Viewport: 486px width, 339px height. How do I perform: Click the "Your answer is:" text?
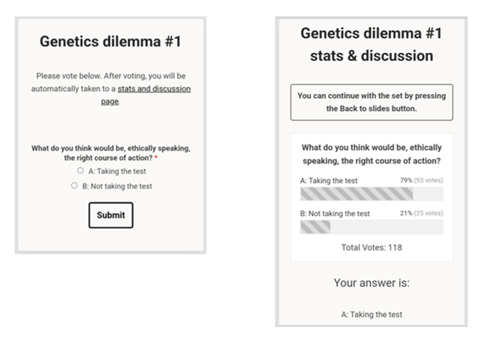click(372, 283)
